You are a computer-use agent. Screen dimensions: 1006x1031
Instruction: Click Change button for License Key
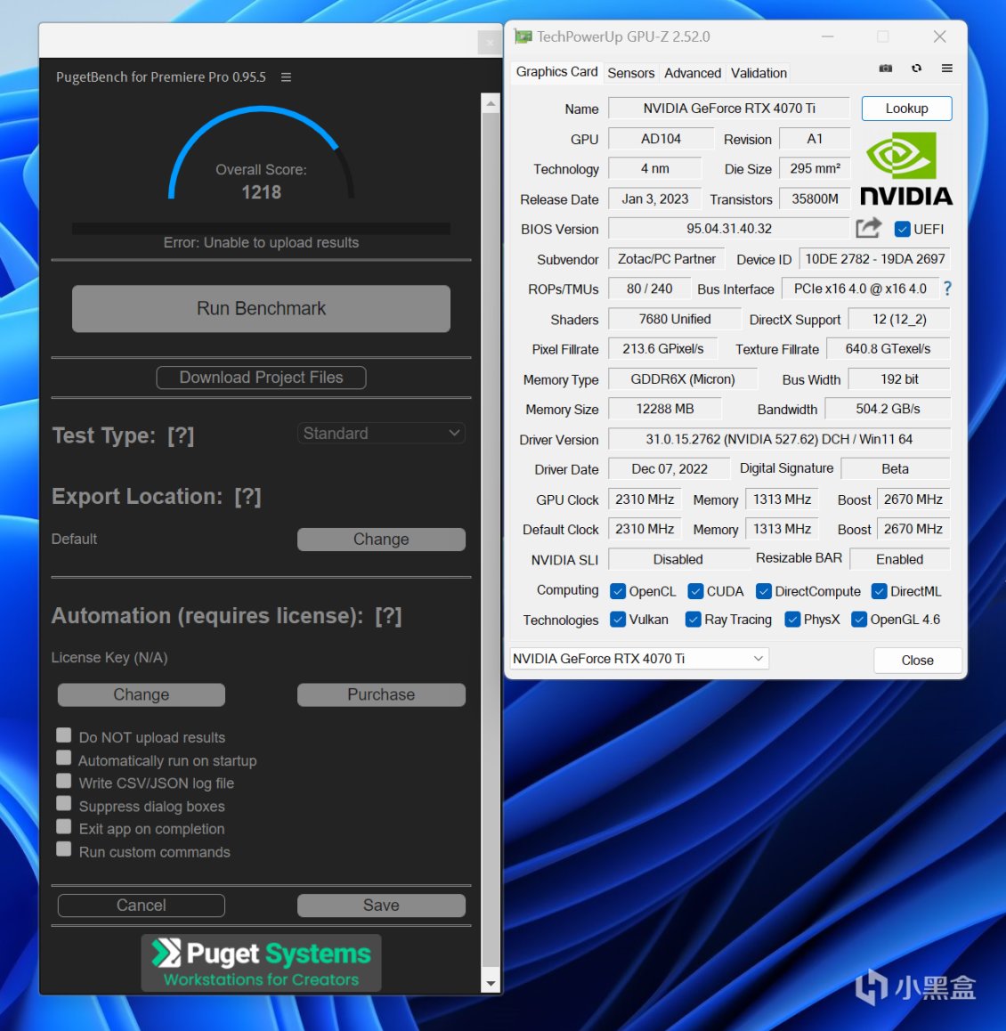[x=142, y=695]
